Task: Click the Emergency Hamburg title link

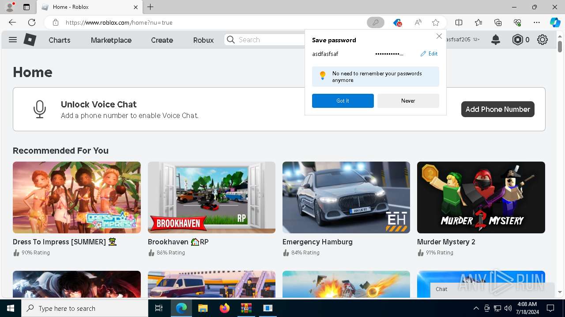Action: [x=317, y=242]
